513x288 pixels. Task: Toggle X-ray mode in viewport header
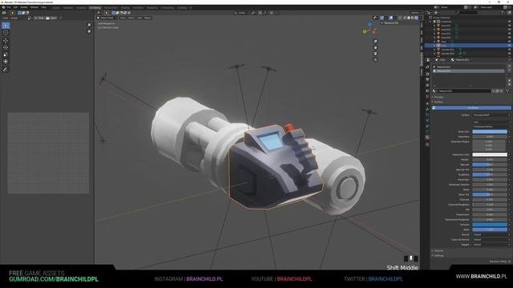click(401, 18)
